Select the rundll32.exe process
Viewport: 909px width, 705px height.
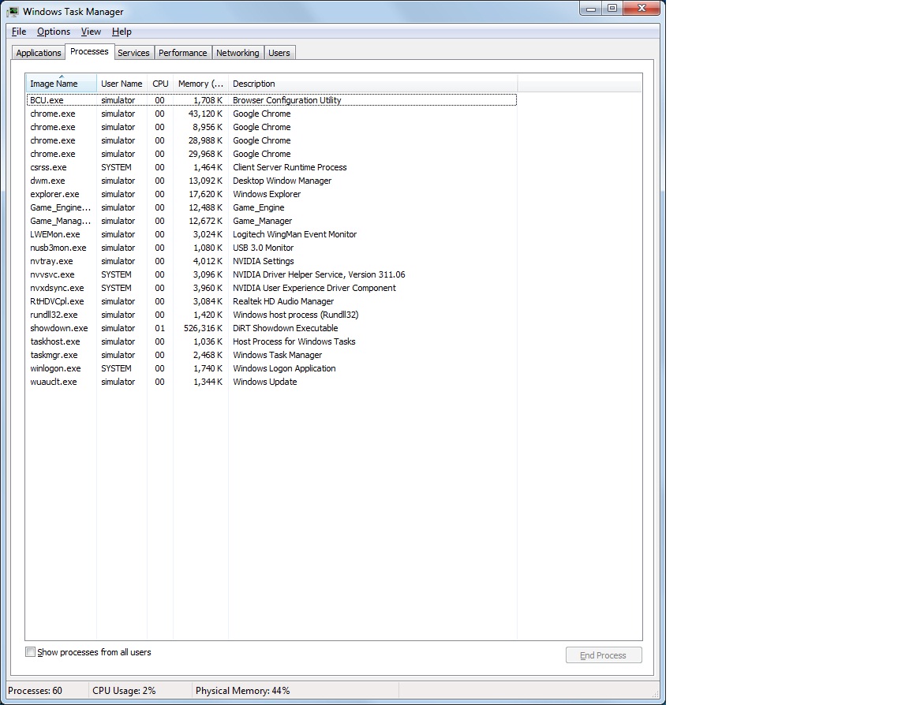[271, 315]
